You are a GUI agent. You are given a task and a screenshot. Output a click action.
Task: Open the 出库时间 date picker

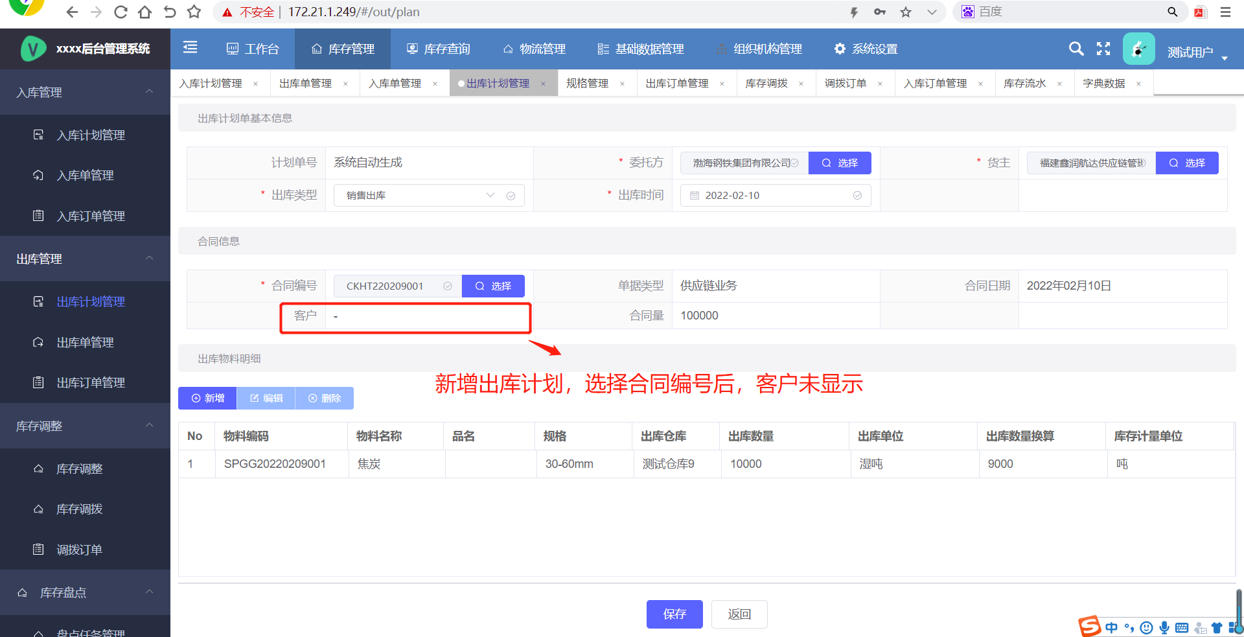776,195
